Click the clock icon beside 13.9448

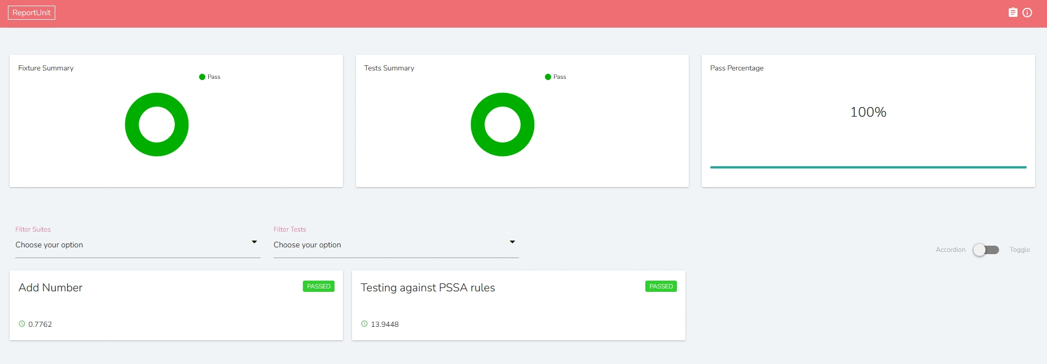click(x=364, y=324)
